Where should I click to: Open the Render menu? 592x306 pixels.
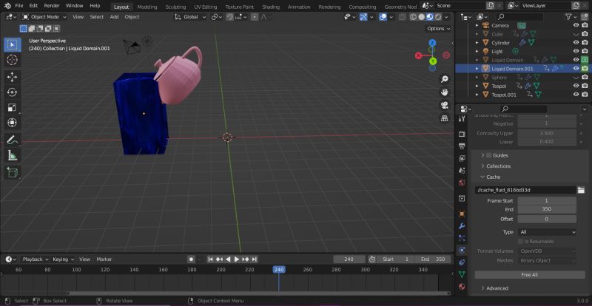52,6
